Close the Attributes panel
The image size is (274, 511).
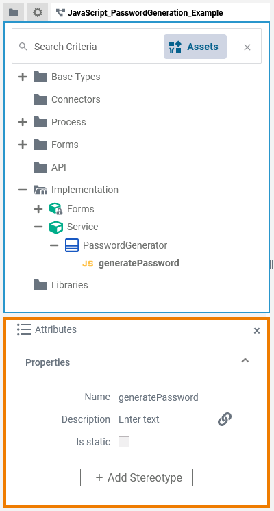coord(257,331)
